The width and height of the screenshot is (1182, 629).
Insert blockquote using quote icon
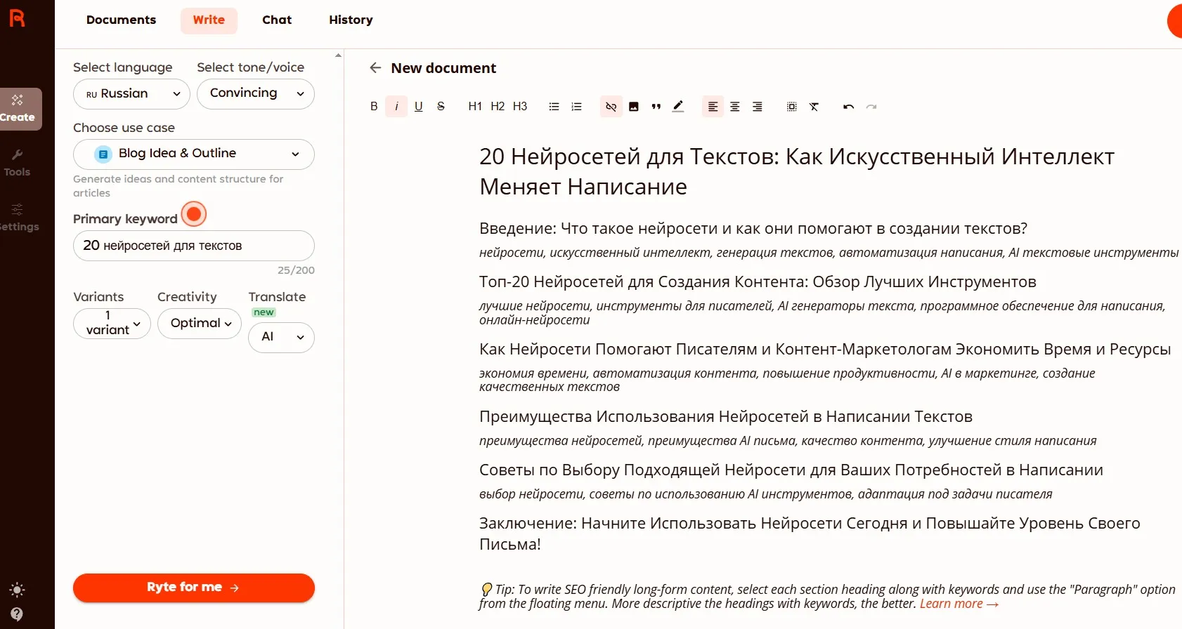656,107
